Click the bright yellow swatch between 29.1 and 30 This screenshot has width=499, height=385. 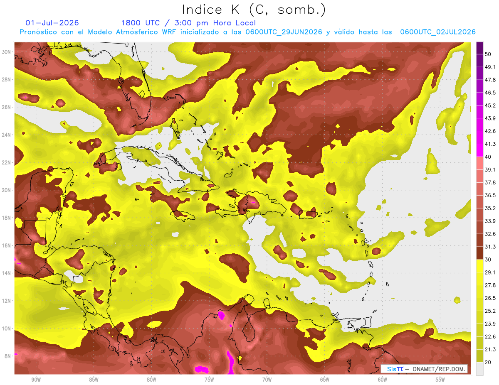tap(479, 266)
